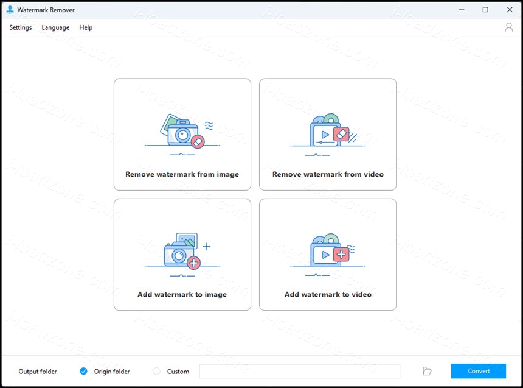Click the Output folder label
Screen dimensions: 523x388
[x=38, y=372]
